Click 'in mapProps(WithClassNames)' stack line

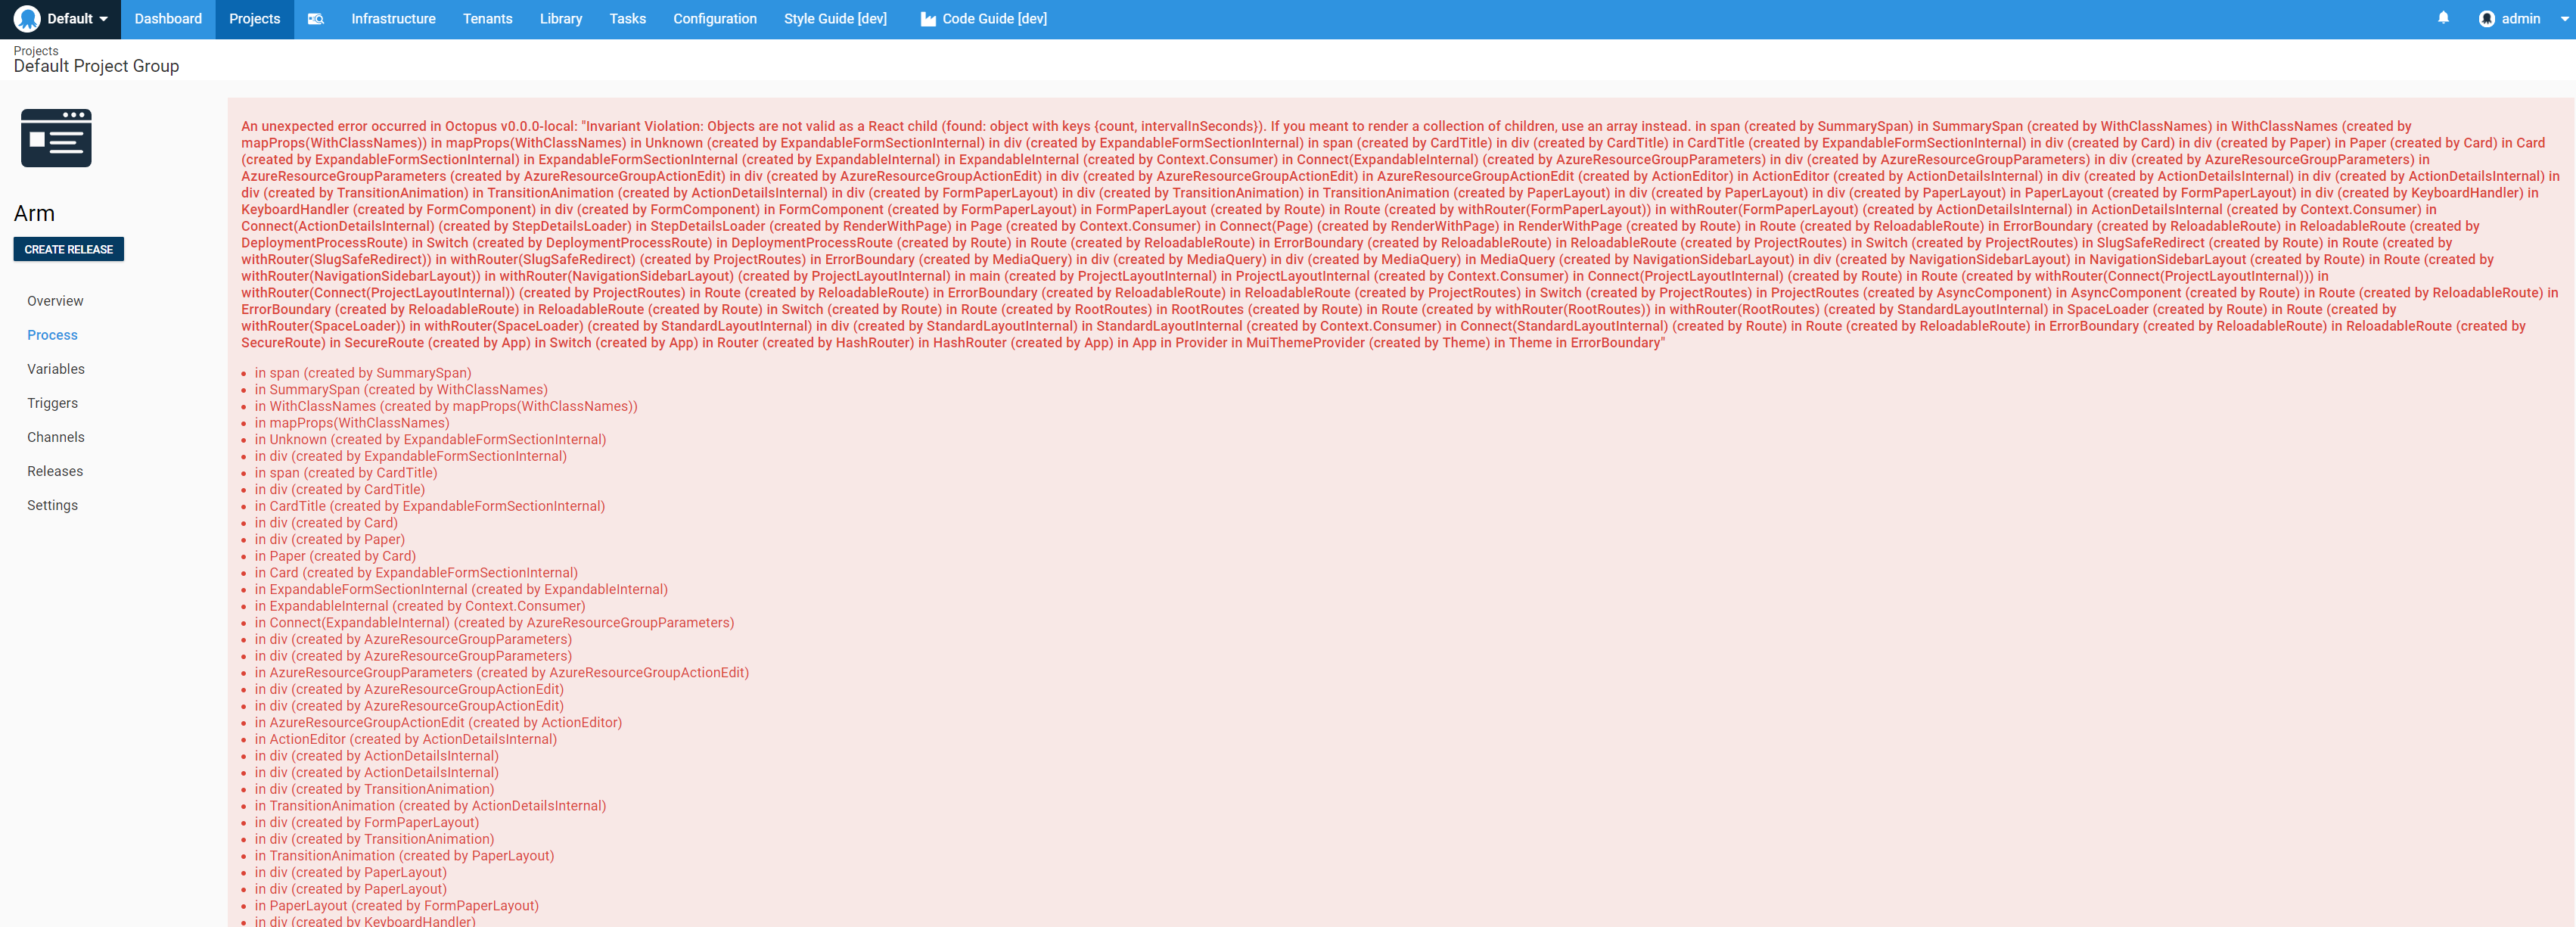tap(352, 423)
